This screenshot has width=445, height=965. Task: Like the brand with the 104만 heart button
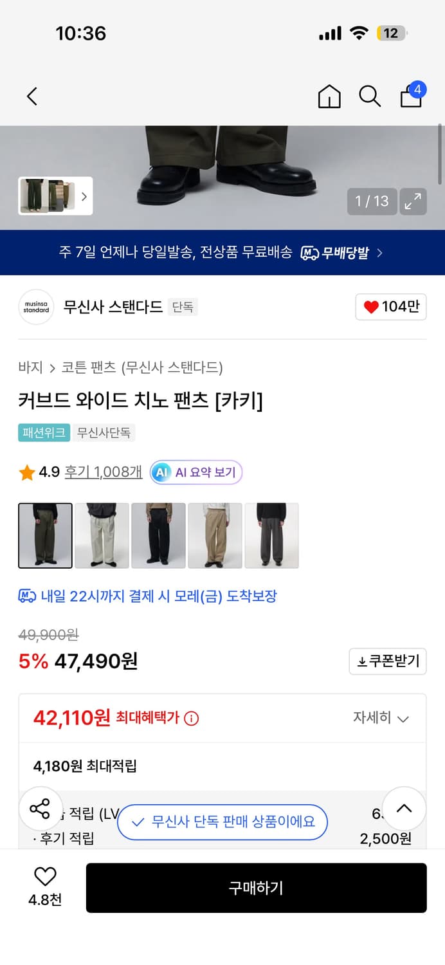click(390, 307)
